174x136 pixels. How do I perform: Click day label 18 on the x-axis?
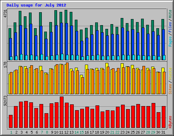97,132
